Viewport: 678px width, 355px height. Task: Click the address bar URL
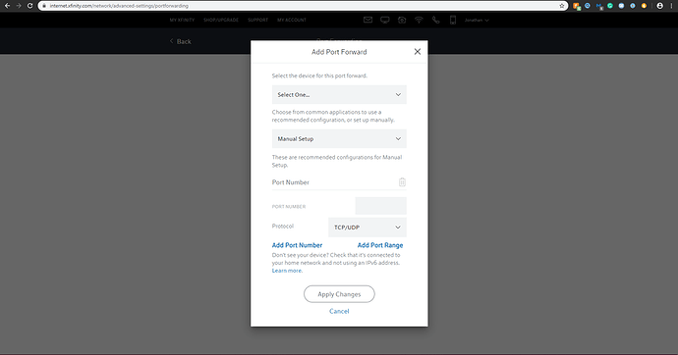click(x=119, y=6)
